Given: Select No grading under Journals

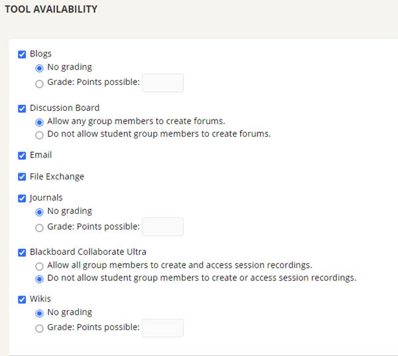Looking at the screenshot, I should point(39,212).
